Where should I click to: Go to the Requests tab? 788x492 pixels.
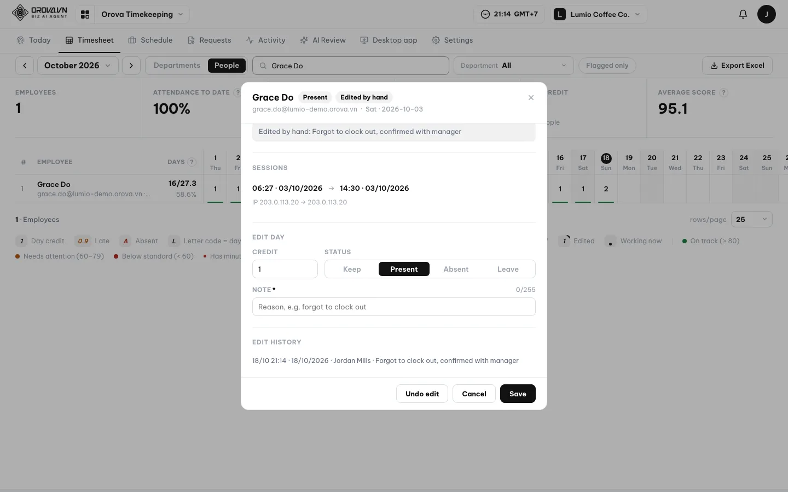click(x=209, y=40)
